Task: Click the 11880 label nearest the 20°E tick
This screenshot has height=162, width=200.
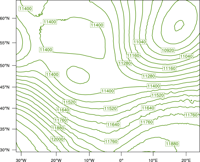Action: [x=172, y=144]
